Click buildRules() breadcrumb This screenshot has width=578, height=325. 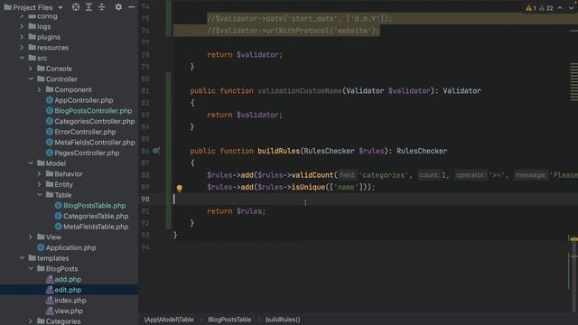pyautogui.click(x=283, y=320)
